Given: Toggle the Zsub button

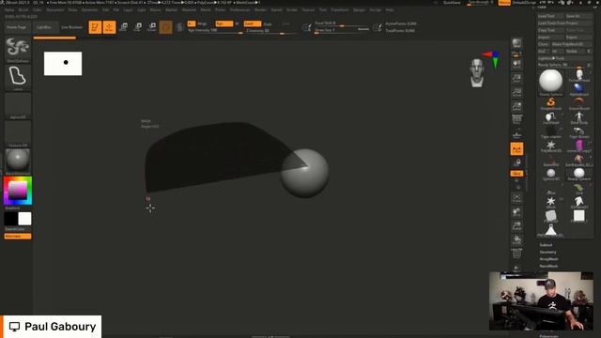Looking at the screenshot, I should [x=268, y=24].
